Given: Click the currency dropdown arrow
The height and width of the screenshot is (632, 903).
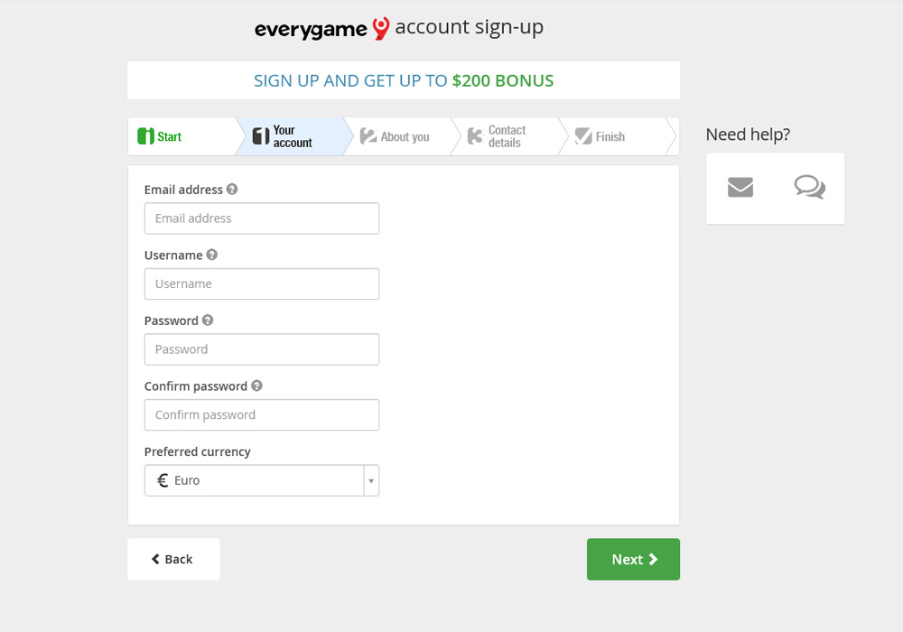Looking at the screenshot, I should coord(370,479).
